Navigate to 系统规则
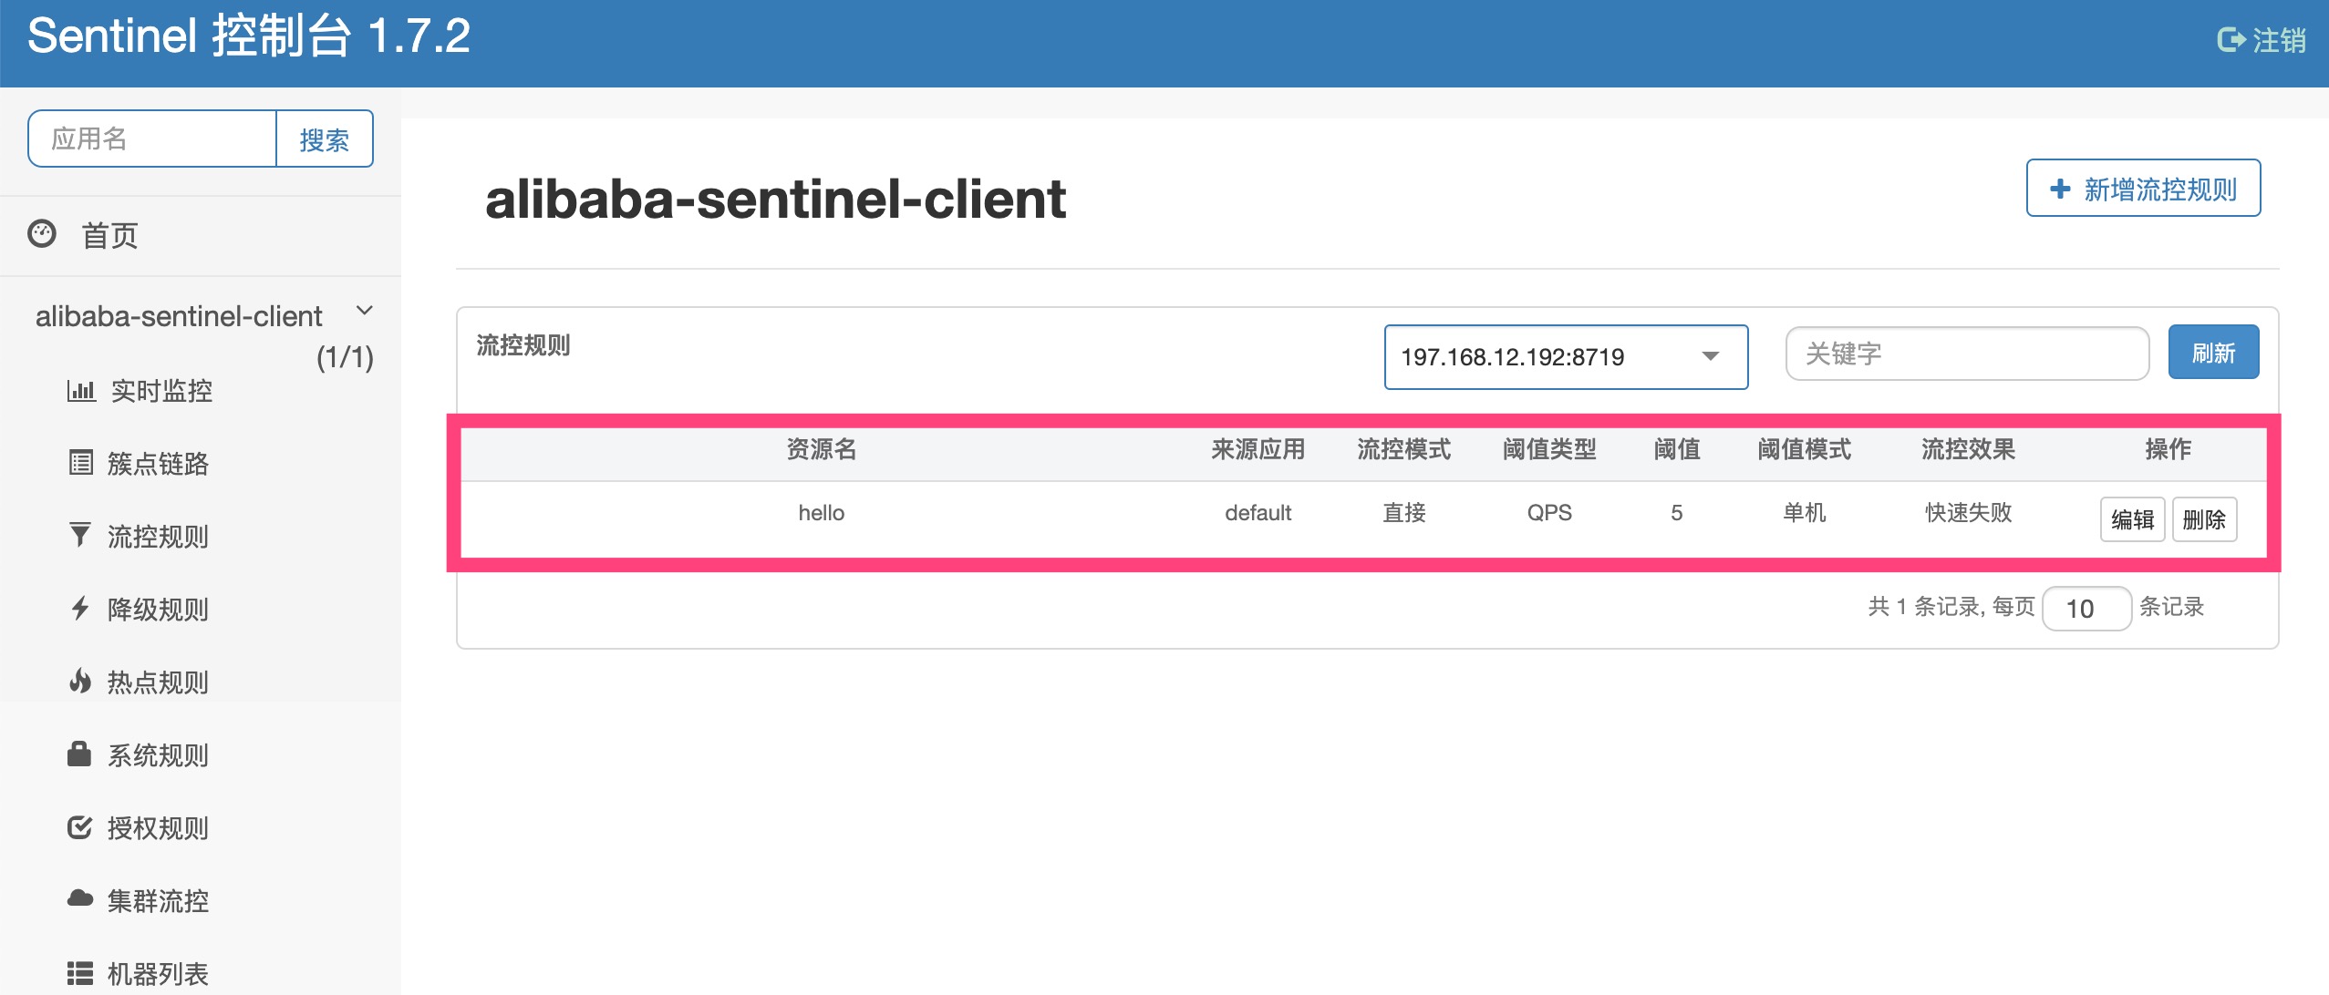Image resolution: width=2329 pixels, height=995 pixels. [158, 755]
